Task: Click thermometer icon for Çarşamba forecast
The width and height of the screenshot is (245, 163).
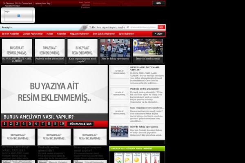Action: pyautogui.click(x=155, y=160)
